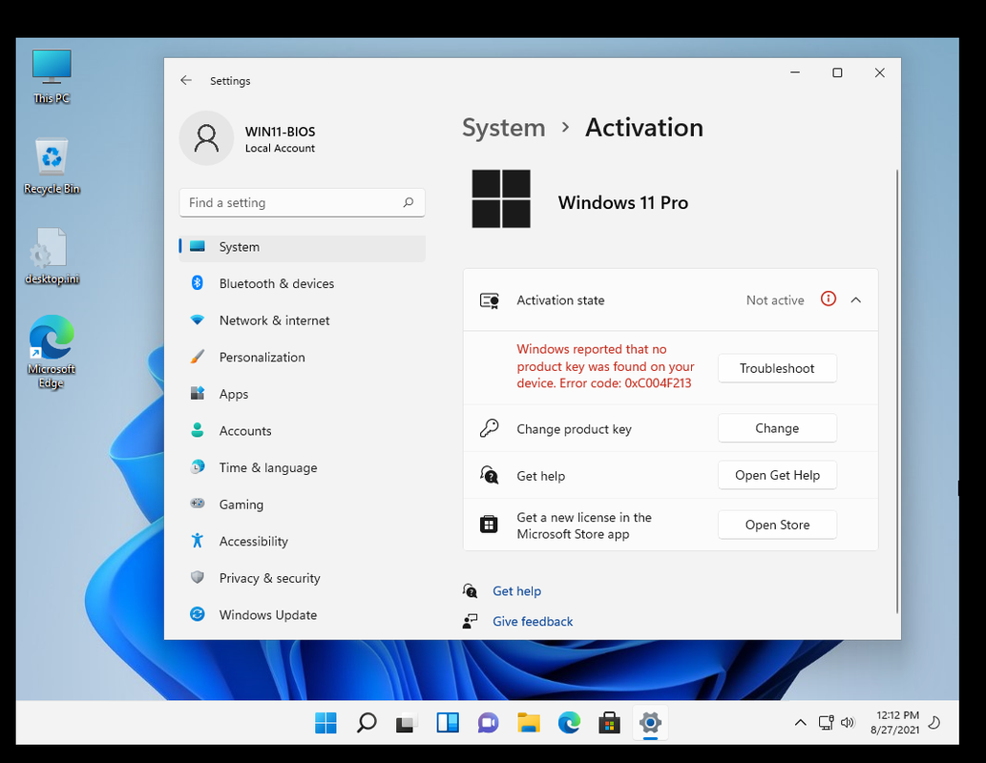Click the back arrow in Settings
This screenshot has width=986, height=763.
[x=185, y=80]
